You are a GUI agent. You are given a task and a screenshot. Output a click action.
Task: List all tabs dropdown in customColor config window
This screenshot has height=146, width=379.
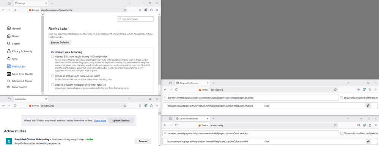[x=348, y=119]
